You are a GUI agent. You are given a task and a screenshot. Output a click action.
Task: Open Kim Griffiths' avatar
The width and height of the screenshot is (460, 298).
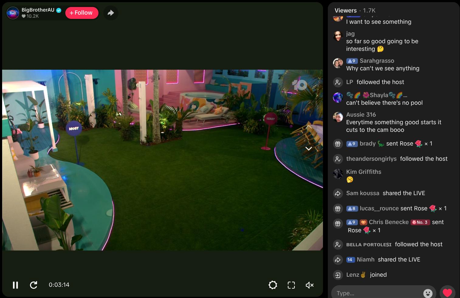pyautogui.click(x=338, y=174)
